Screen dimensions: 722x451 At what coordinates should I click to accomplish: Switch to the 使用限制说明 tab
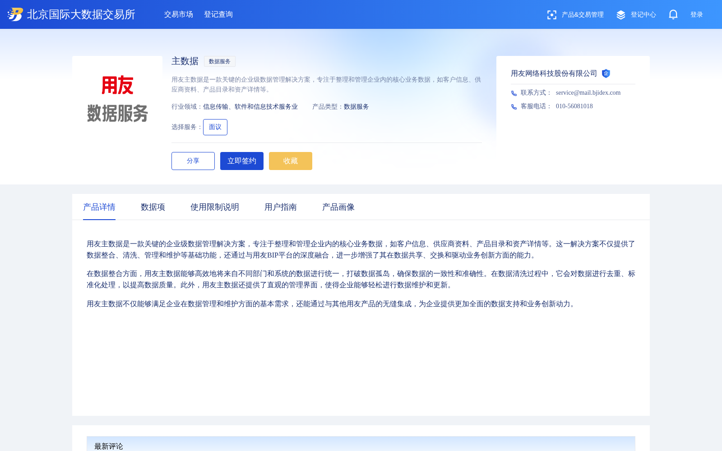[x=215, y=207]
